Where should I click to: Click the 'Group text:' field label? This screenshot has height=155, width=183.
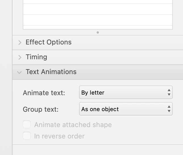41,109
